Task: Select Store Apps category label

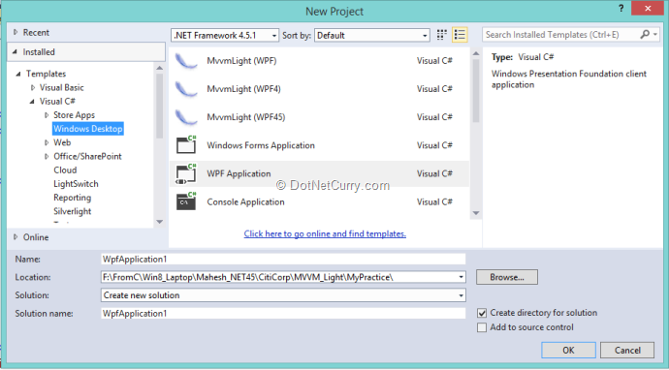Action: coord(74,115)
